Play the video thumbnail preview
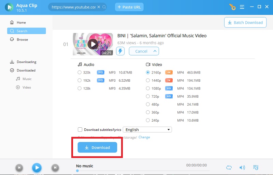This screenshot has width=273, height=175. pyautogui.click(x=93, y=44)
